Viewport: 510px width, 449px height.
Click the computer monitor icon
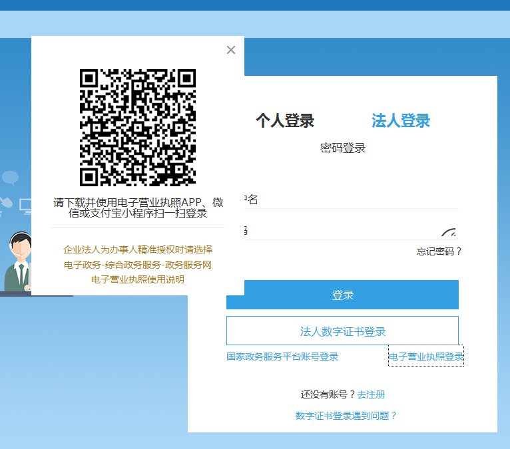(x=25, y=206)
